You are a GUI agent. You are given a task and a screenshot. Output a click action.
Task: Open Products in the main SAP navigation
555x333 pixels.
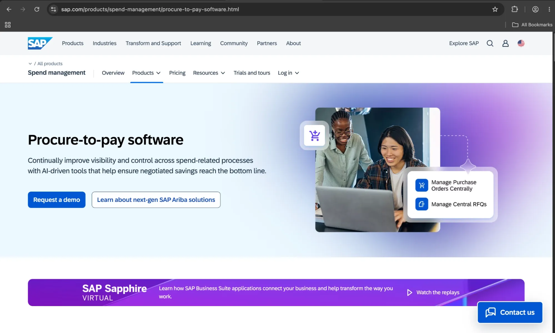73,43
